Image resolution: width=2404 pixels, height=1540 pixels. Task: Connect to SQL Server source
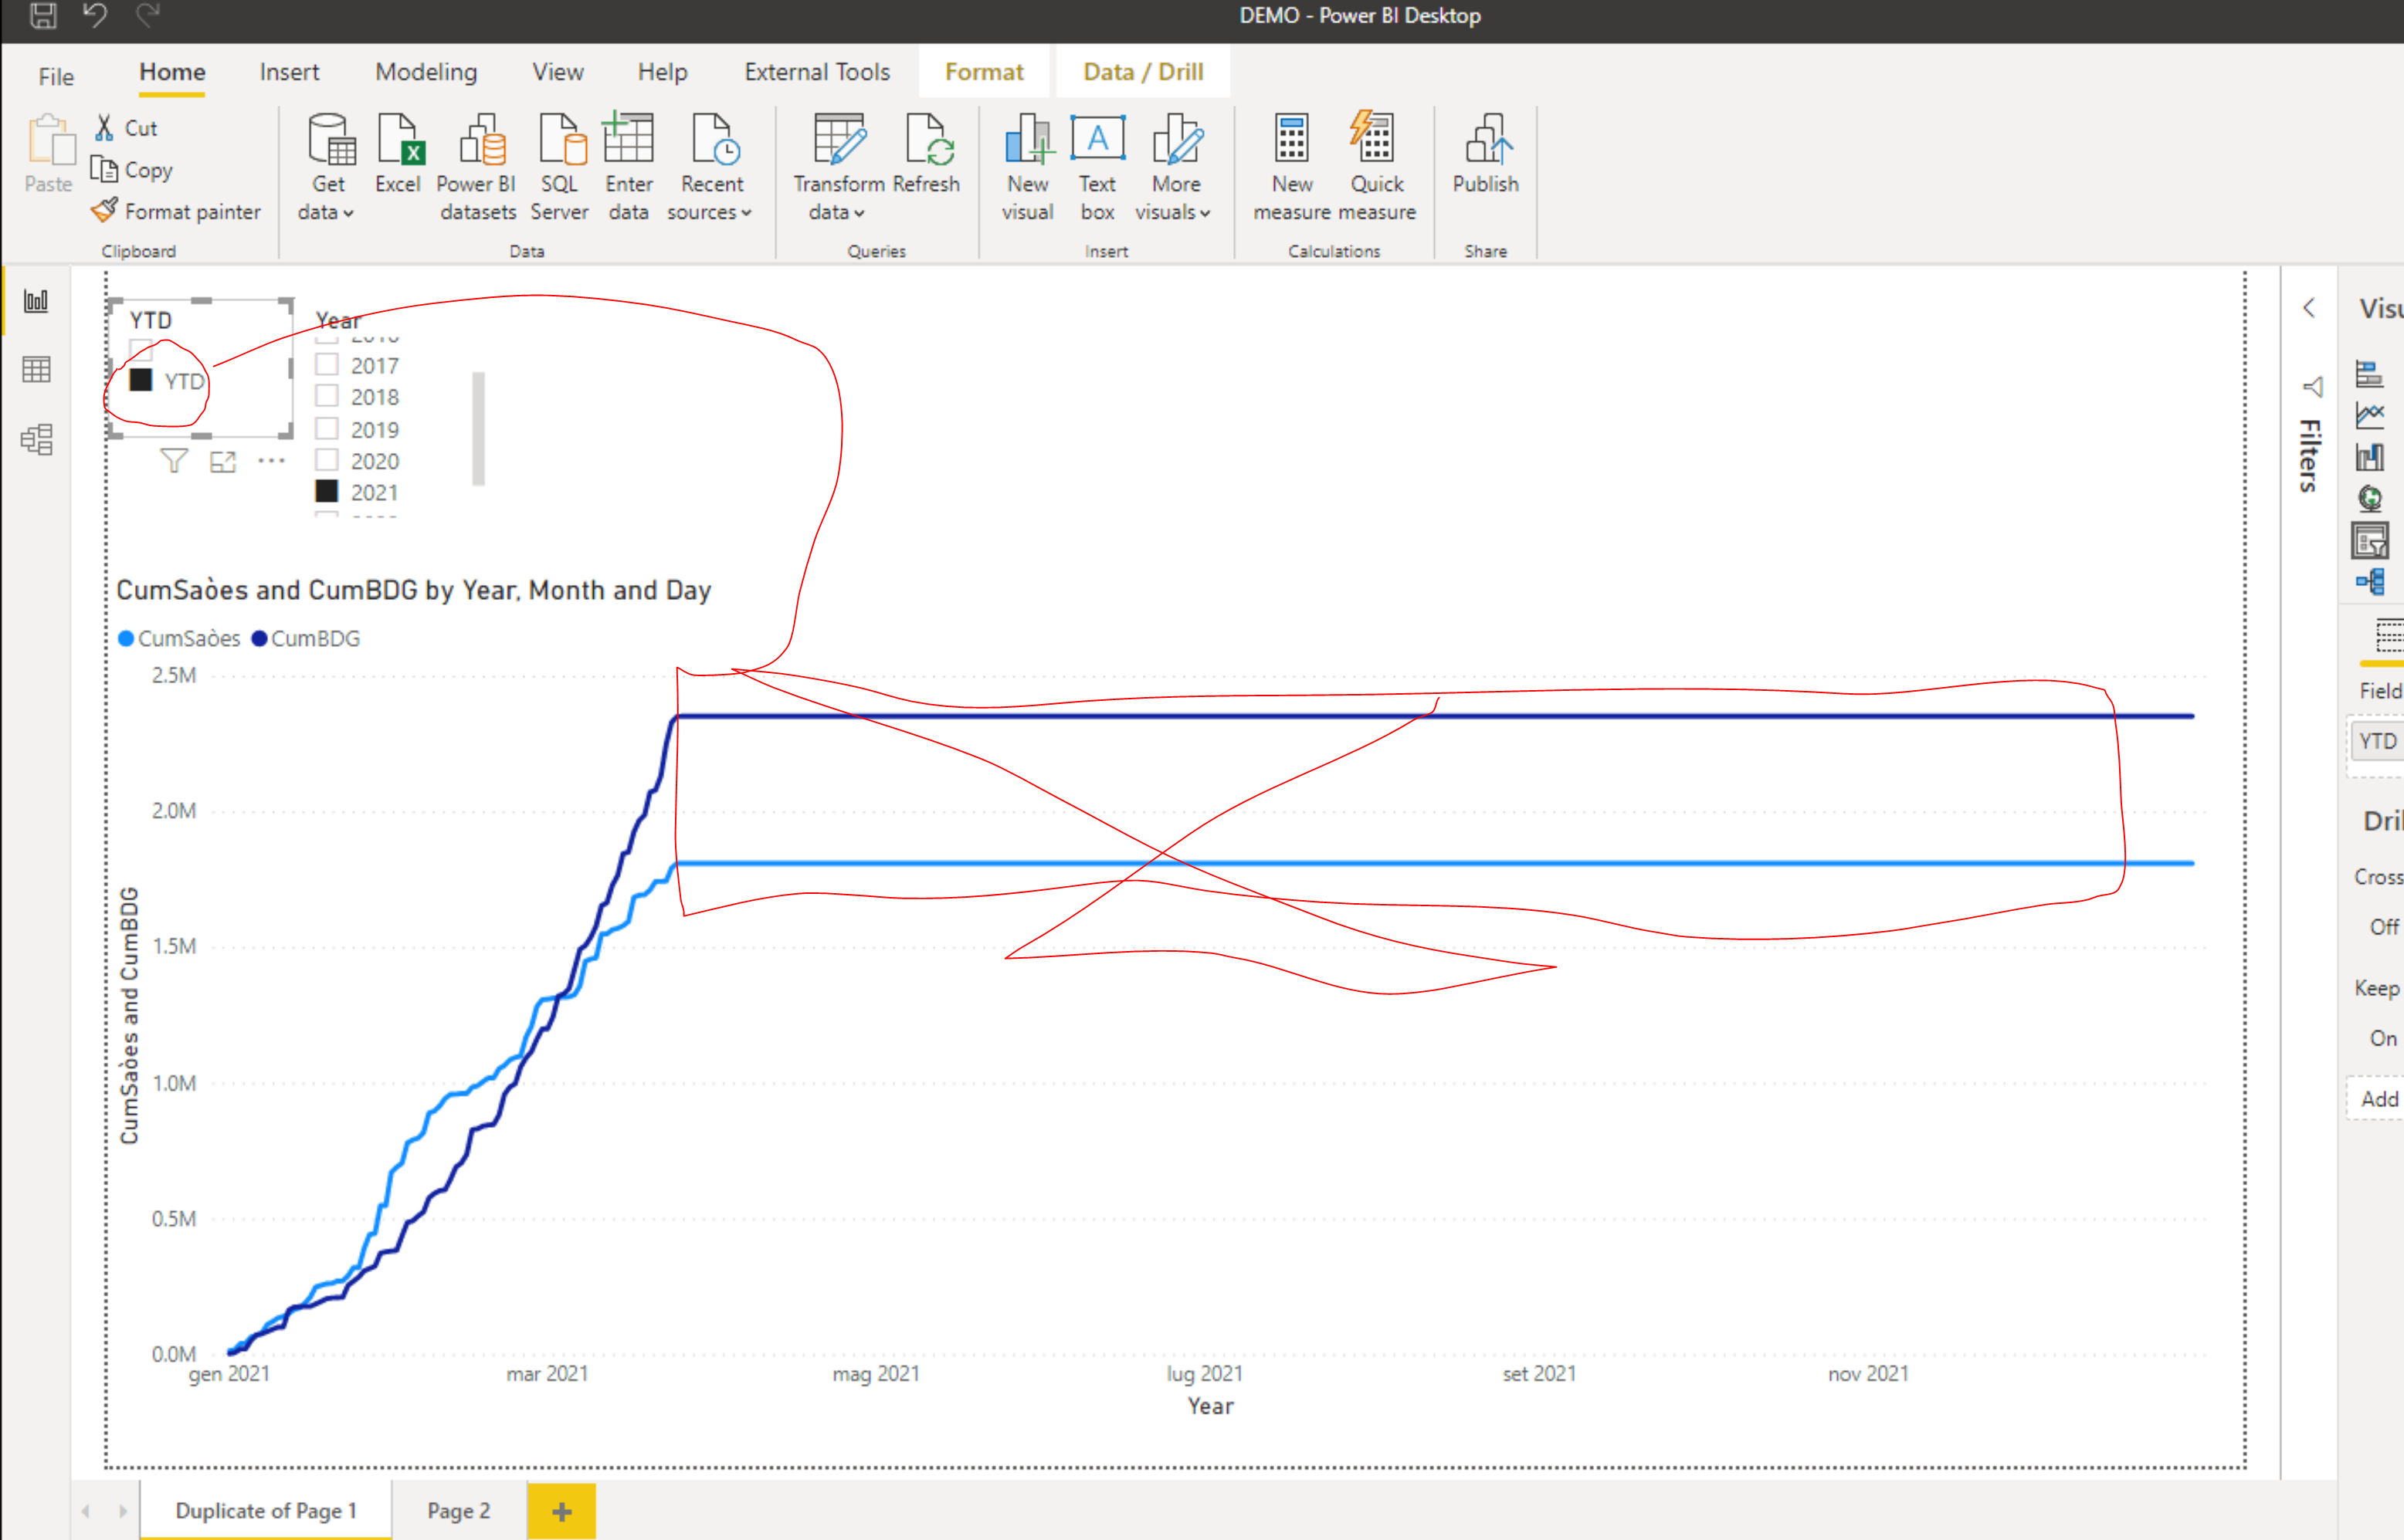point(559,167)
